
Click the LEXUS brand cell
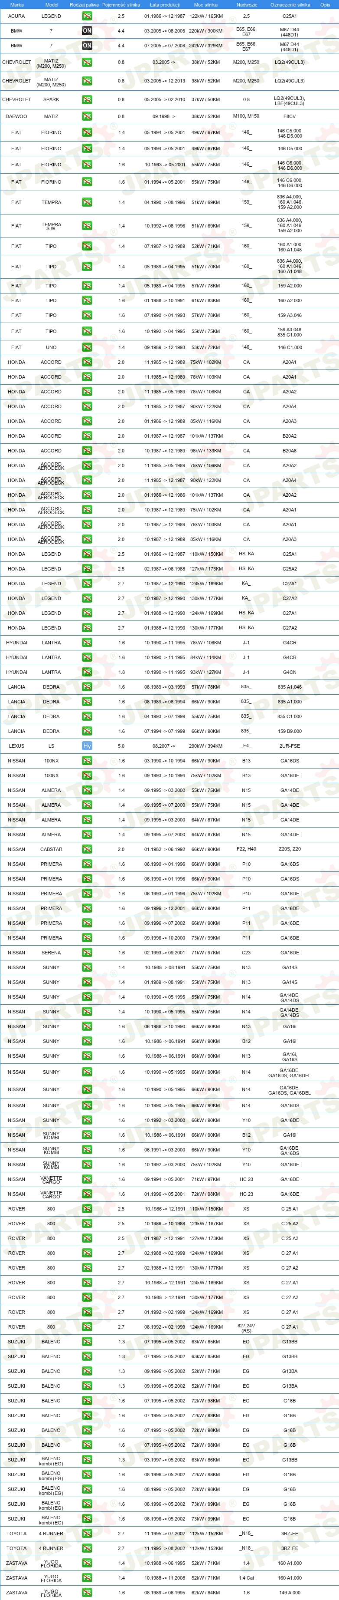17,746
